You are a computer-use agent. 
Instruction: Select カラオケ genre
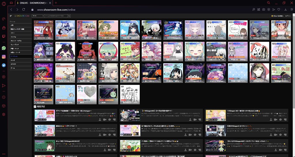[x=21, y=64]
